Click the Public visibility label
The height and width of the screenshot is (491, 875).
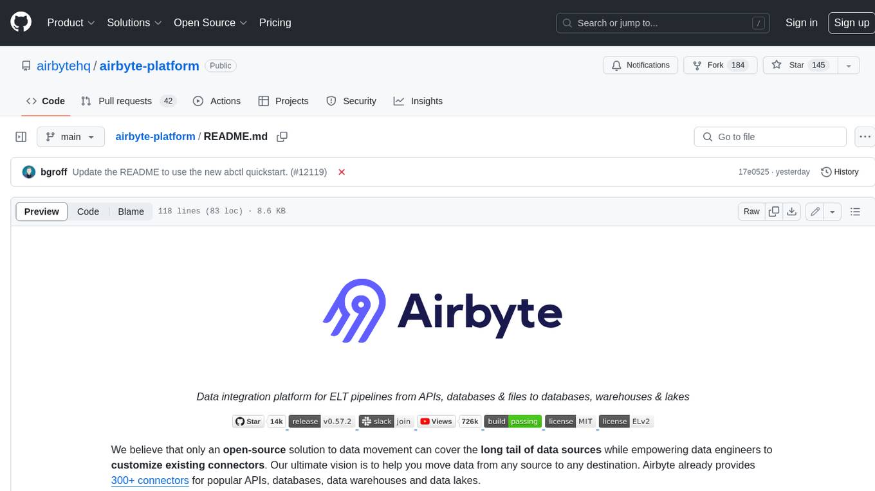coord(221,66)
